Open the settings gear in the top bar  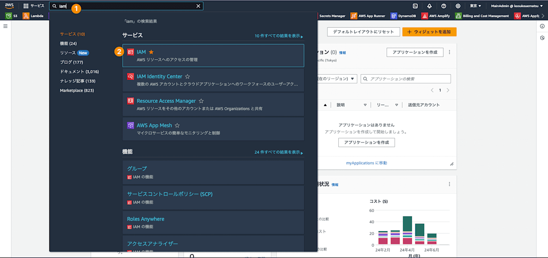click(x=458, y=6)
